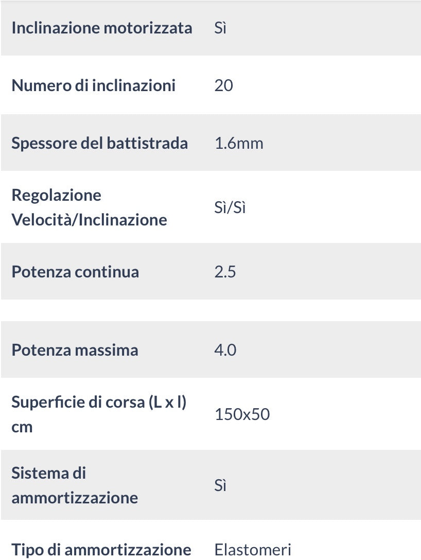Click the 'Inclinazione motorizzata' label

pyautogui.click(x=102, y=28)
